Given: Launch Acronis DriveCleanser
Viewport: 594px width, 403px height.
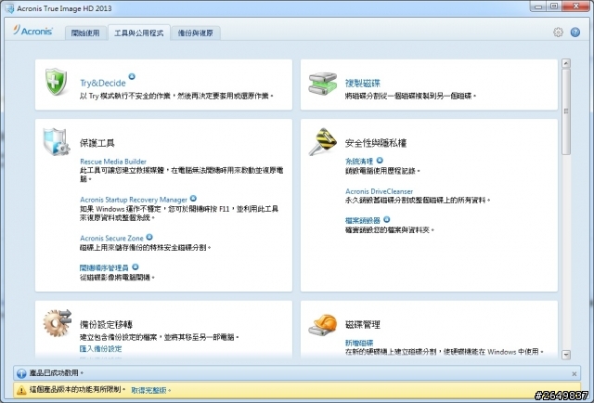Looking at the screenshot, I should 380,191.
